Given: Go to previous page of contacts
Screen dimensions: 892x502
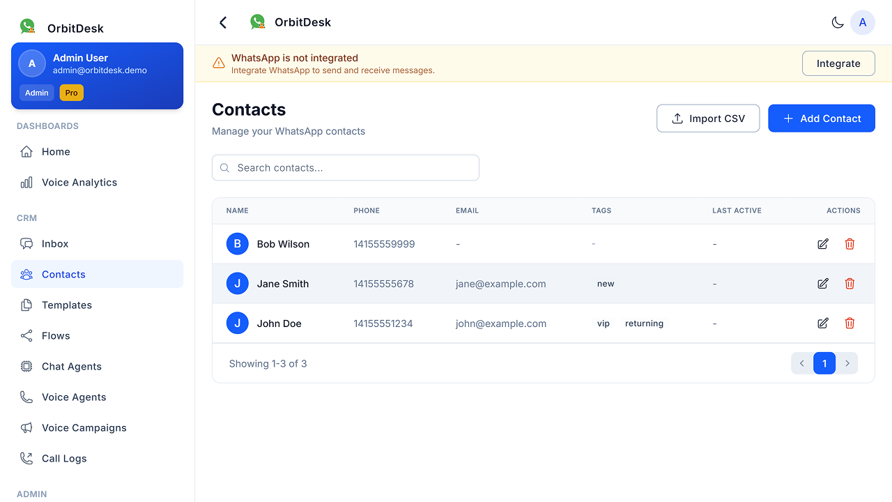Looking at the screenshot, I should (x=802, y=363).
